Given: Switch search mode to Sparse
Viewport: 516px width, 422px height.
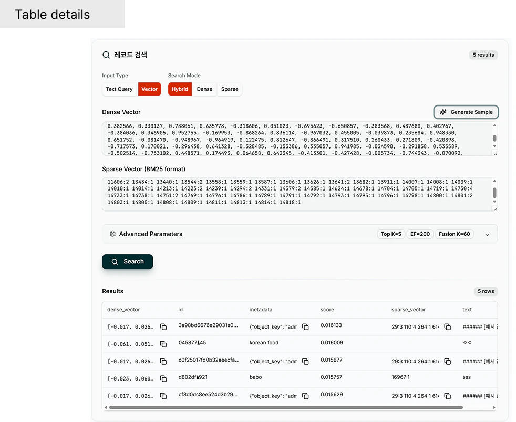Looking at the screenshot, I should click(x=230, y=89).
